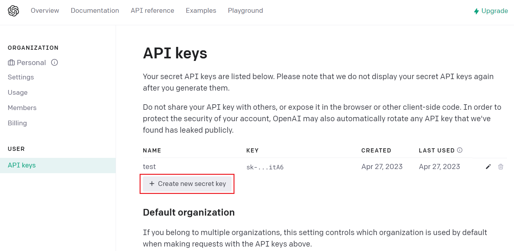Click the info icon next to Last Used
This screenshot has height=251, width=514.
click(460, 150)
